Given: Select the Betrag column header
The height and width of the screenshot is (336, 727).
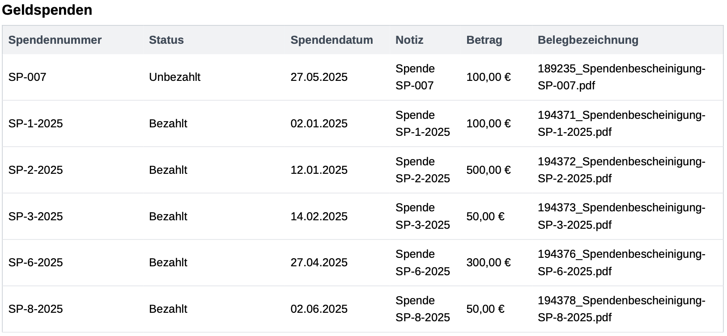Looking at the screenshot, I should [484, 40].
